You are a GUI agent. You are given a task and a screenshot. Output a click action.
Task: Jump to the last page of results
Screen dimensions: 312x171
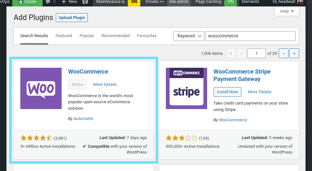(x=294, y=53)
